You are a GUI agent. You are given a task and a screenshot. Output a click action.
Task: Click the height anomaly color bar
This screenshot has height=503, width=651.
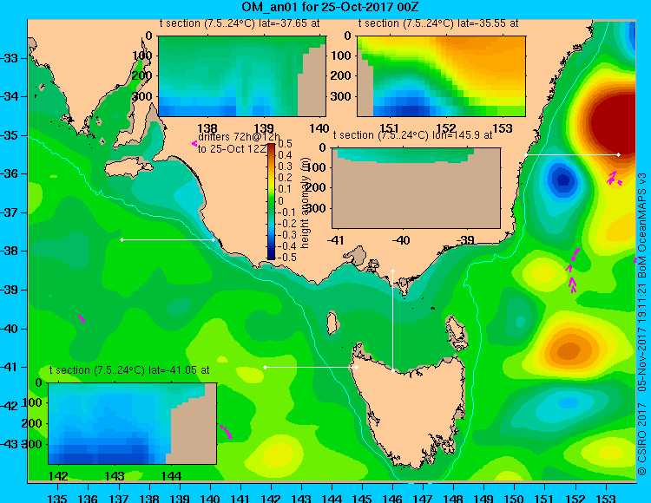[x=271, y=201]
